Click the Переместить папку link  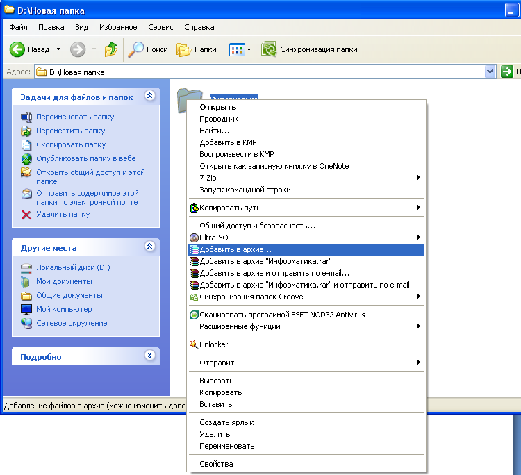[x=70, y=131]
